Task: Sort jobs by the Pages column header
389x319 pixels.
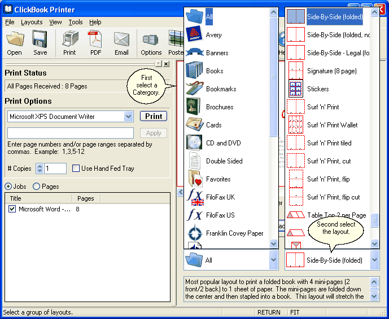Action: tap(86, 198)
